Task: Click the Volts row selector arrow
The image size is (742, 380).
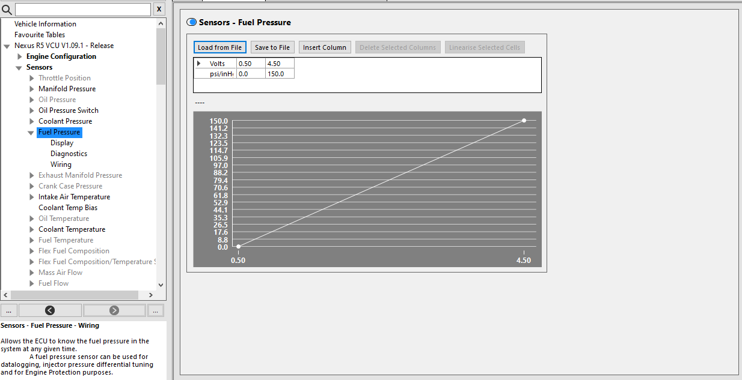Action: [x=199, y=63]
